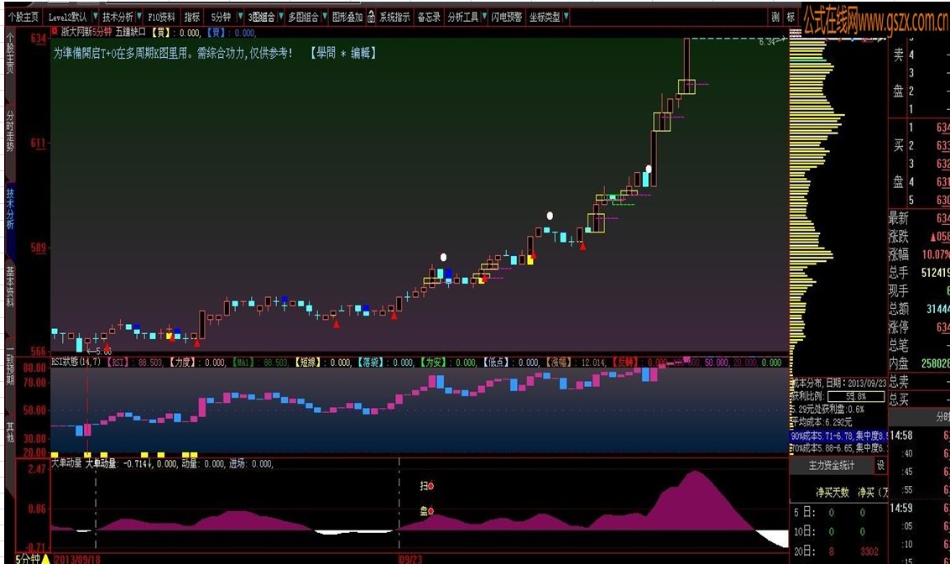This screenshot has width=950, height=564.
Task: Click the 20日 net-buy row
Action: click(x=838, y=551)
